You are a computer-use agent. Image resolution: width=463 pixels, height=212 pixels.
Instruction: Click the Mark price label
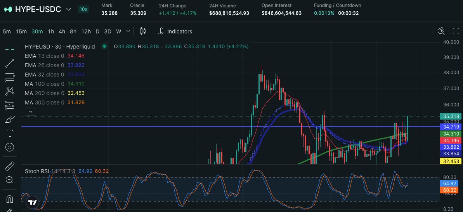coord(107,5)
